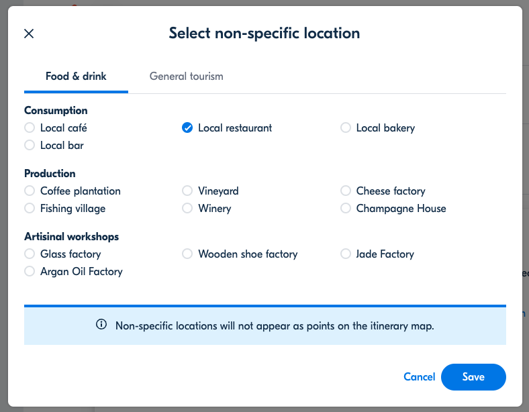The image size is (529, 412).
Task: Select the Fishing village option
Action: pyautogui.click(x=30, y=209)
